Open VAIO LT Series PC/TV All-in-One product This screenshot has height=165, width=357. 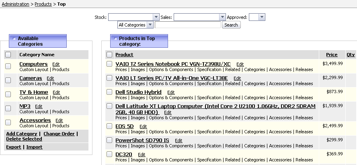(172, 78)
